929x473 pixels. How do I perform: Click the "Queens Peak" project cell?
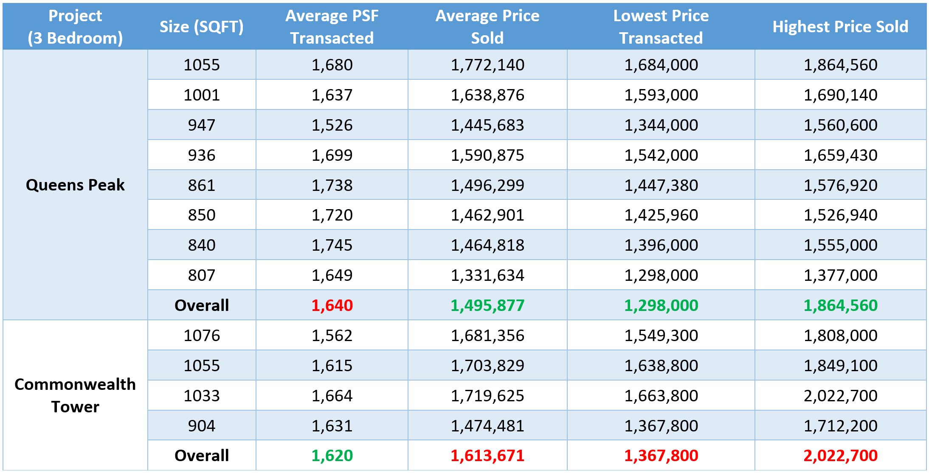75,185
